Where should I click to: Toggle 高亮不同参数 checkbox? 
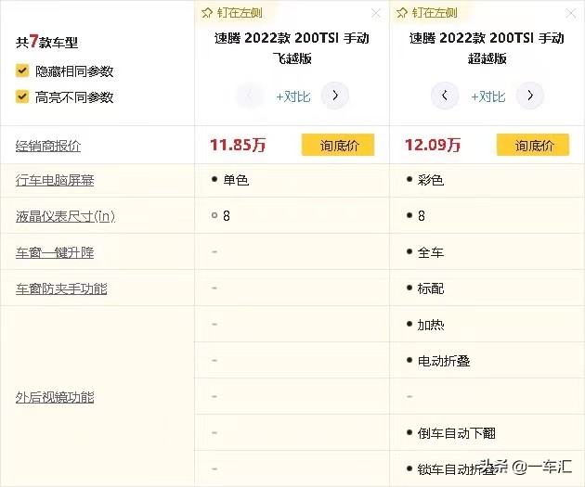[x=21, y=96]
